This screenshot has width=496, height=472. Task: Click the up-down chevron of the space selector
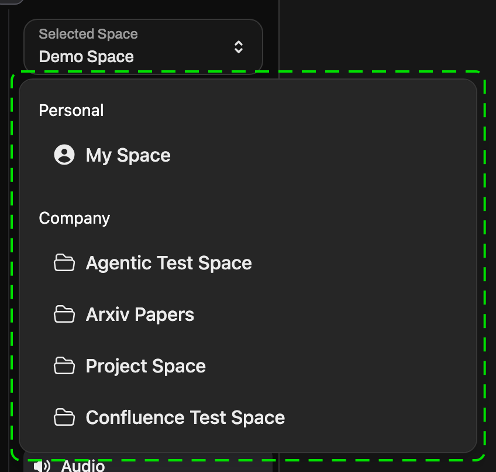point(239,47)
